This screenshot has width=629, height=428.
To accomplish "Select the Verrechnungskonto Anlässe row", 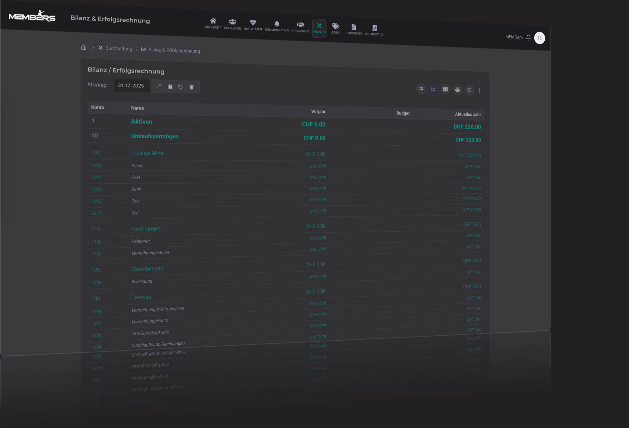I will [x=285, y=305].
